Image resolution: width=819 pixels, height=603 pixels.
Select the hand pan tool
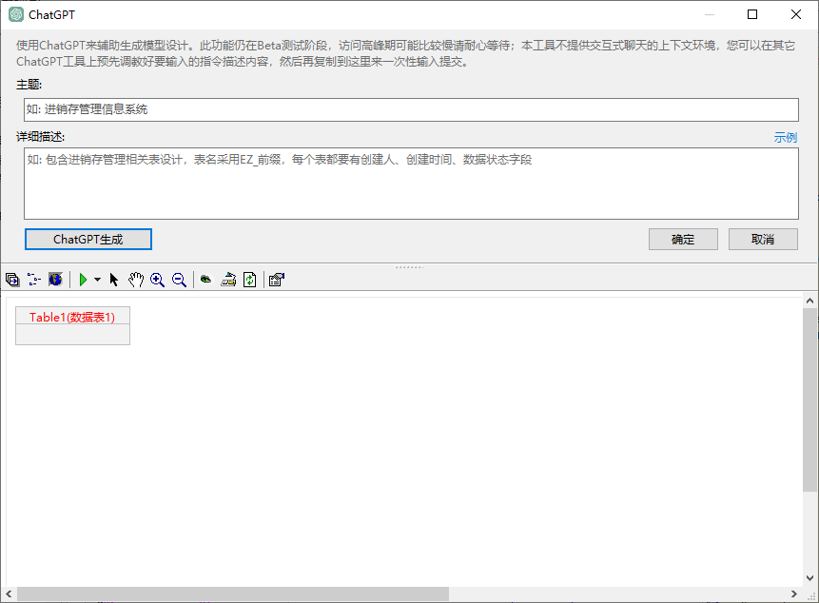136,280
